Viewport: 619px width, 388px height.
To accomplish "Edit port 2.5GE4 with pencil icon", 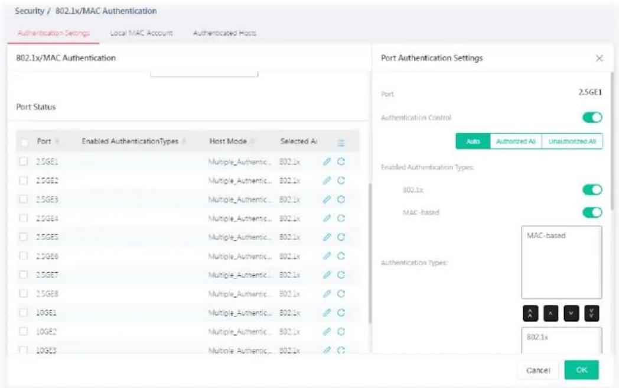I will tap(327, 218).
